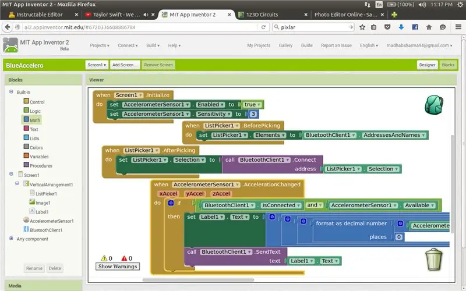
Task: Click the URL address bar
Action: (x=140, y=27)
